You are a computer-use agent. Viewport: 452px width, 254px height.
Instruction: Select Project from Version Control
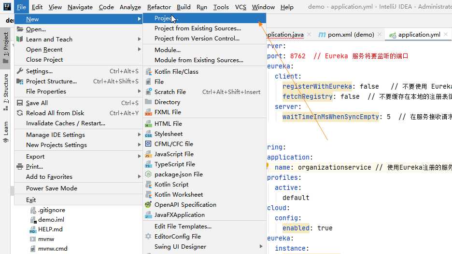(197, 39)
